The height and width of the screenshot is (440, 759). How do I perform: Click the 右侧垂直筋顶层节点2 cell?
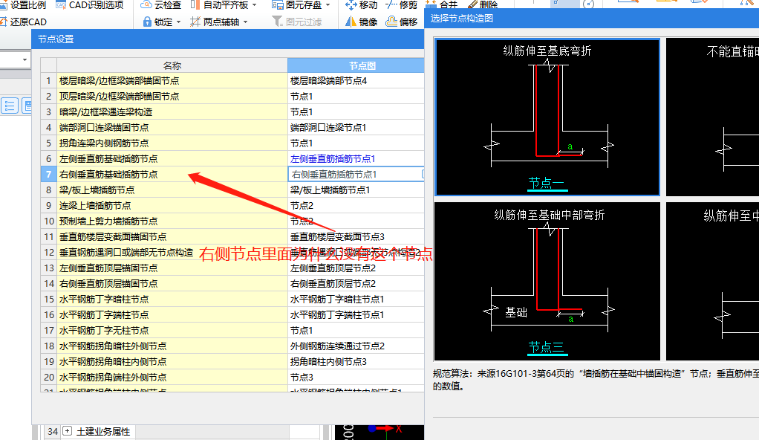356,283
